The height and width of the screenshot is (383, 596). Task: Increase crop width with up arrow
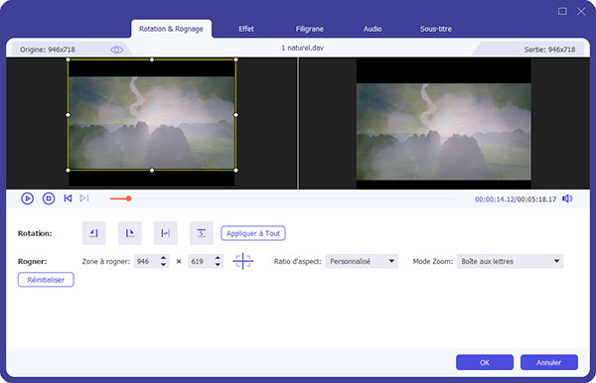[164, 258]
